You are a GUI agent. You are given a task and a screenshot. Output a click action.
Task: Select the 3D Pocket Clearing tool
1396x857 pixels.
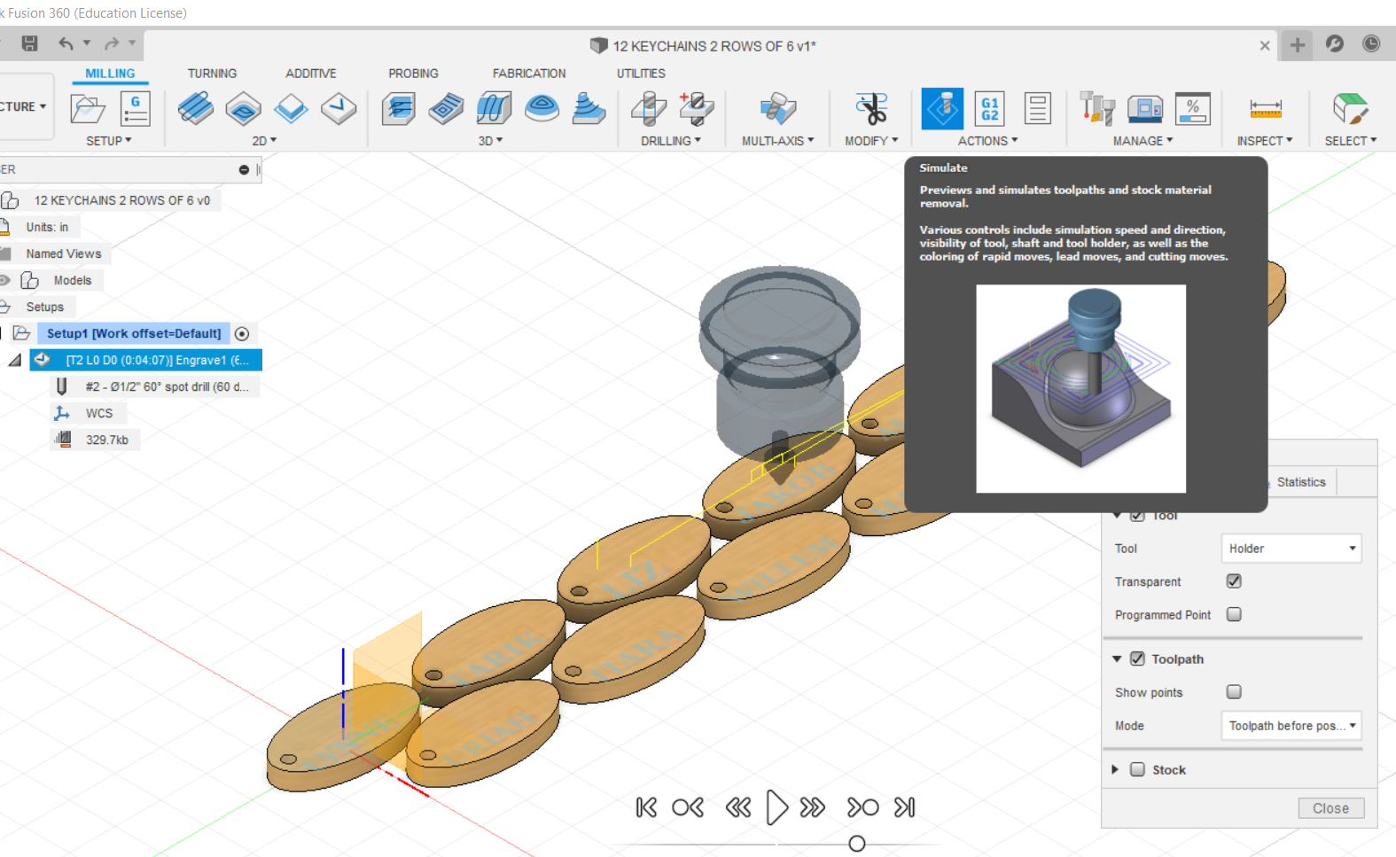(x=446, y=109)
